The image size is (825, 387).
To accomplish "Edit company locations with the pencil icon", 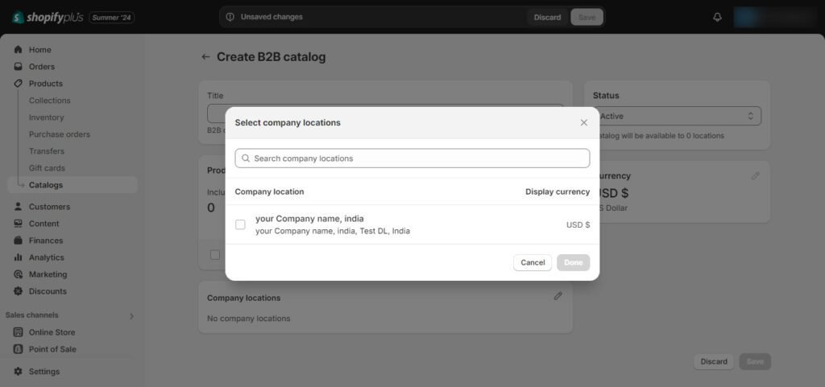I will click(558, 296).
